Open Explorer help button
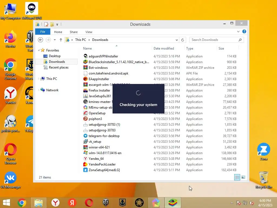277x208 pixels. pos(244,31)
